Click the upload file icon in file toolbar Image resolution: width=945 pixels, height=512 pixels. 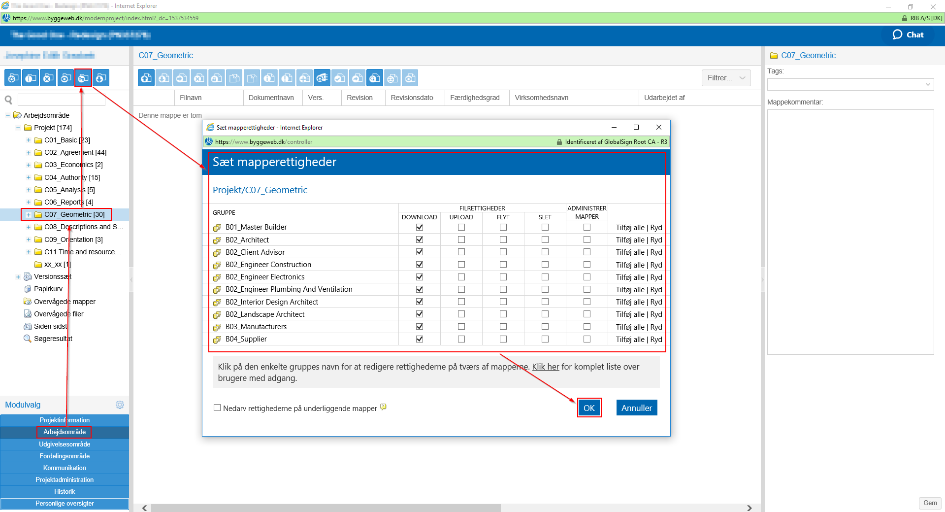point(146,78)
